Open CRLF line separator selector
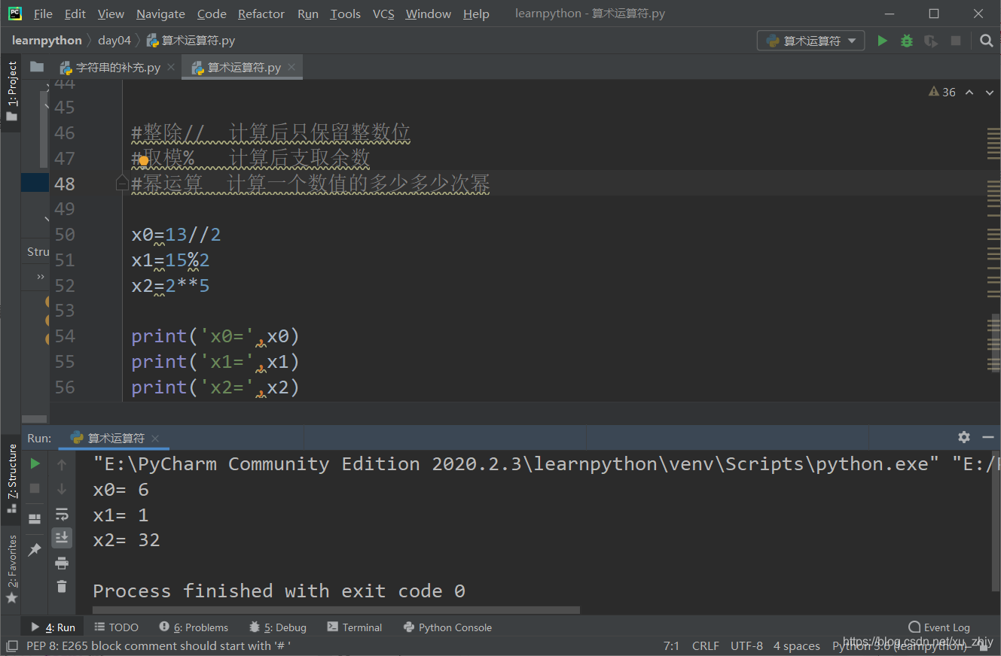 706,646
